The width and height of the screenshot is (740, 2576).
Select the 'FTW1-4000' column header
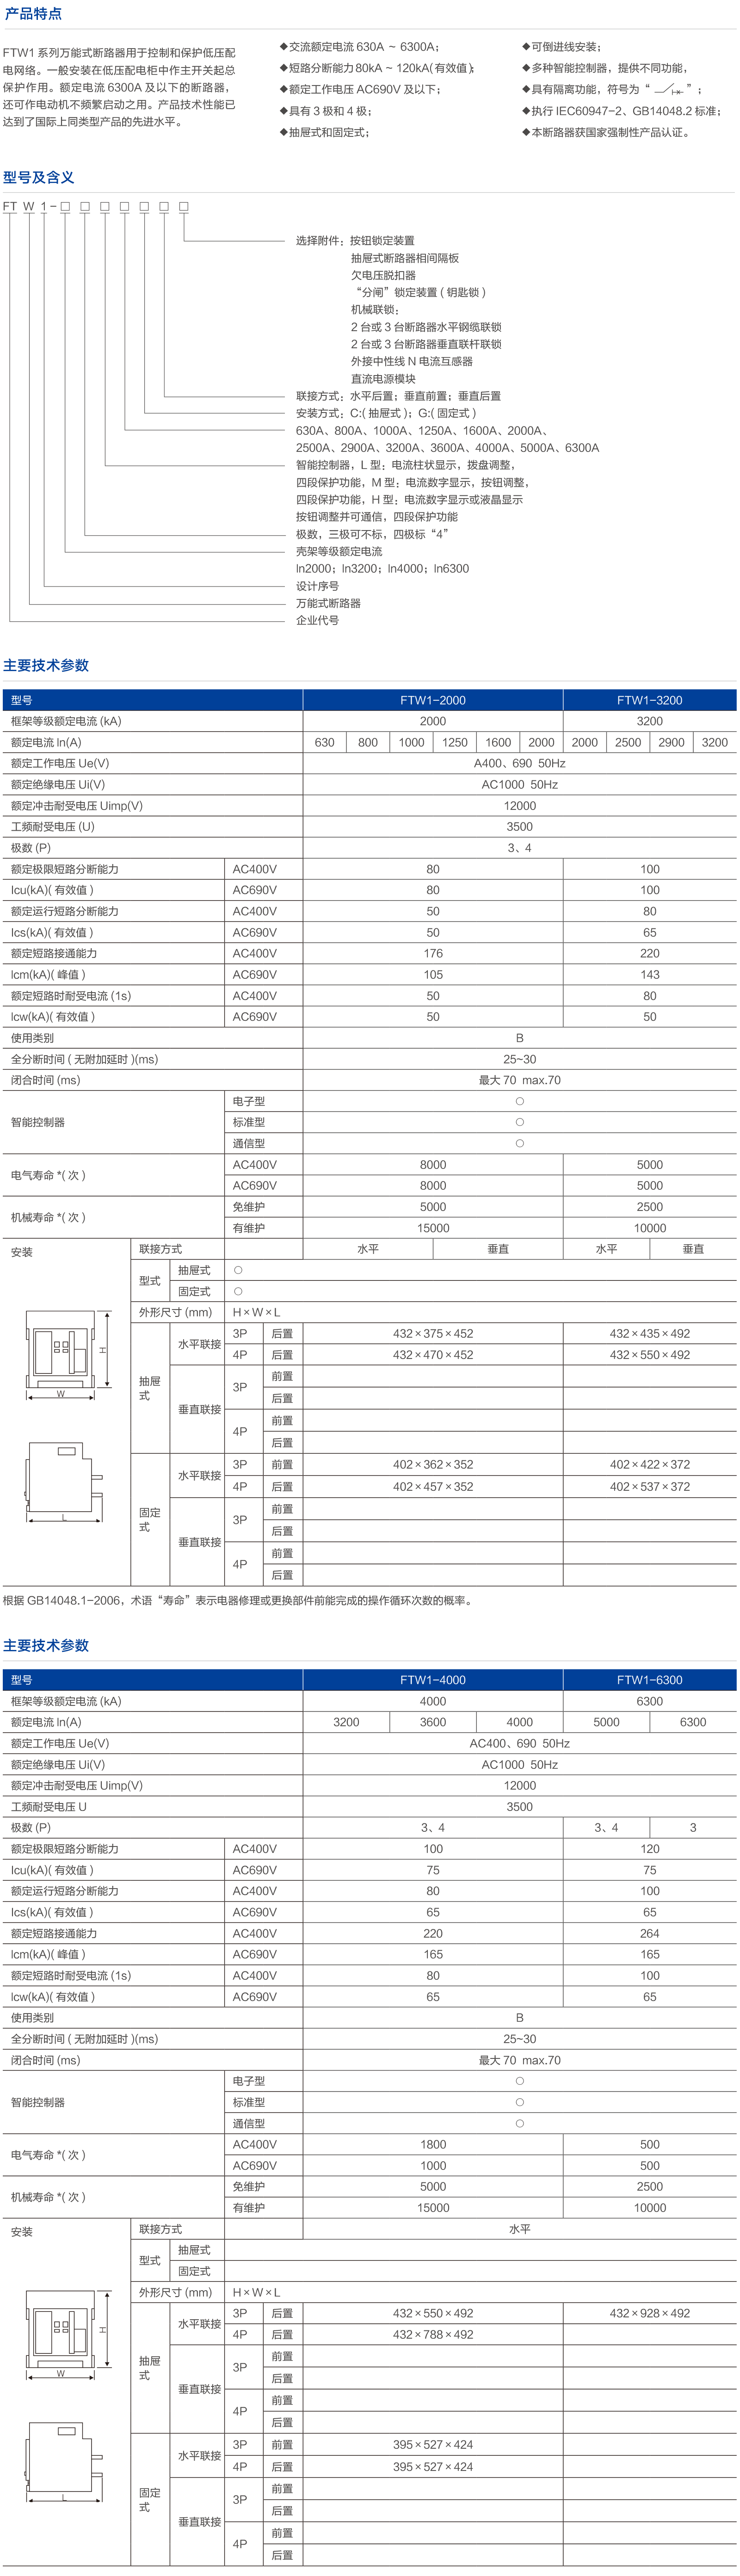pyautogui.click(x=433, y=1680)
